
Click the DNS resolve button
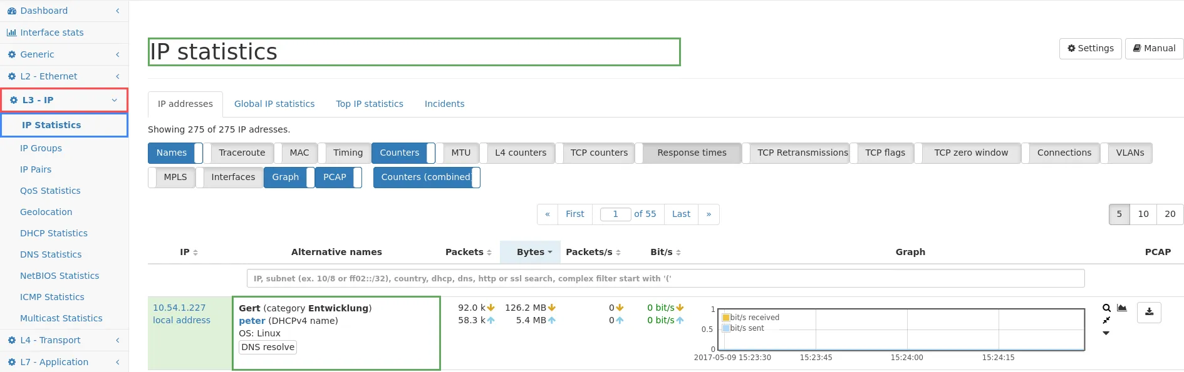pyautogui.click(x=267, y=347)
